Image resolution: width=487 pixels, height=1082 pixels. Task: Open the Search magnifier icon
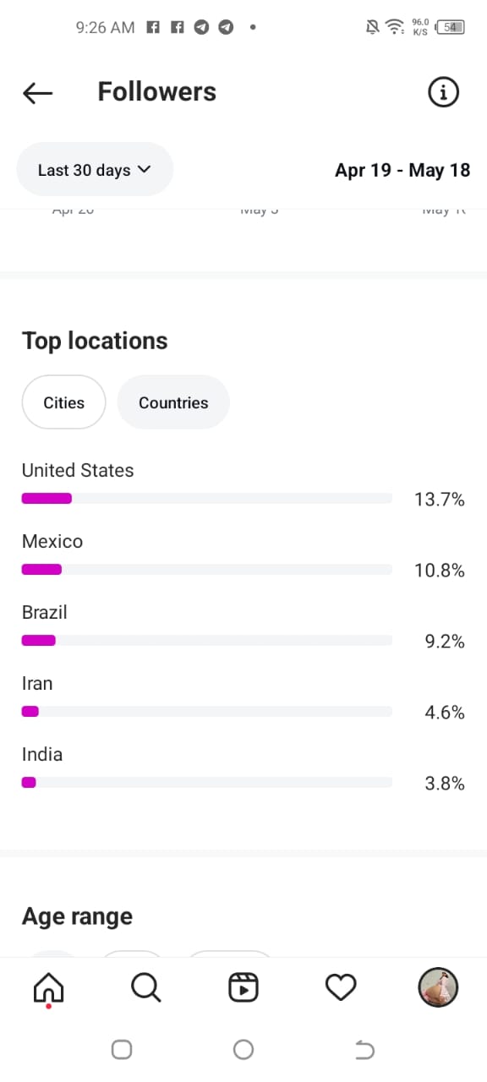(x=145, y=986)
